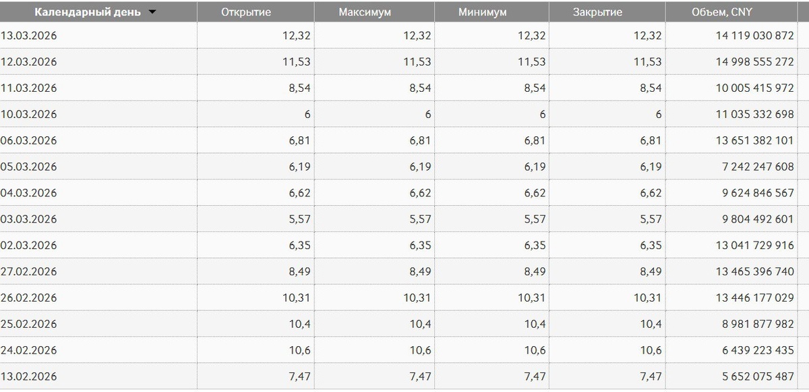809x392 pixels.
Task: Click the Закрытие column header
Action: (x=597, y=12)
